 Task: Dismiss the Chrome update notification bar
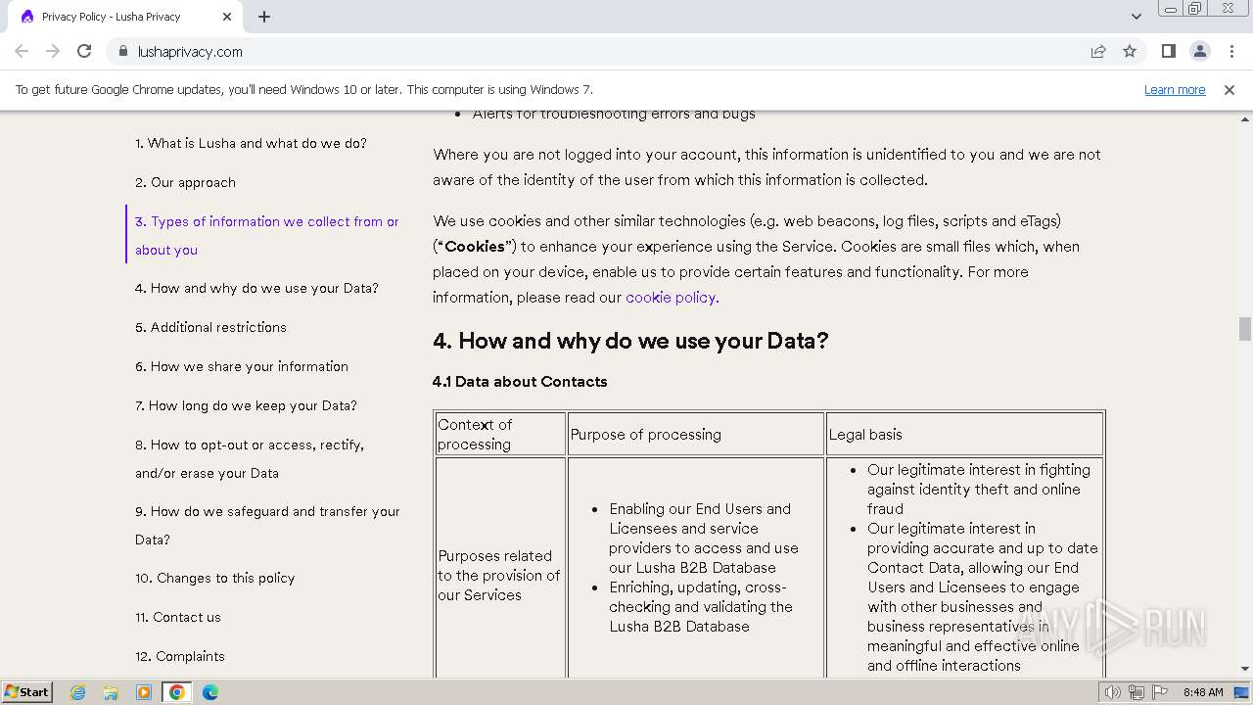coord(1230,90)
